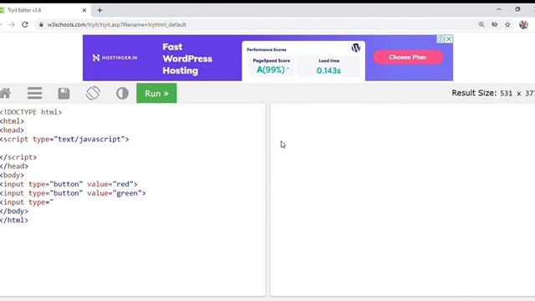Run the code with the green Run button

pyautogui.click(x=156, y=93)
